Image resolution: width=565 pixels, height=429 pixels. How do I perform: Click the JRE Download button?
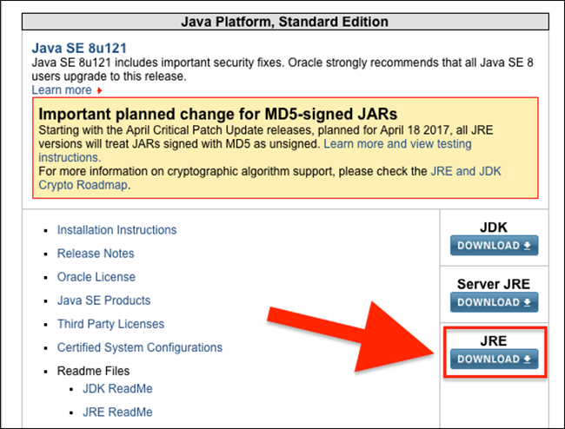click(494, 359)
